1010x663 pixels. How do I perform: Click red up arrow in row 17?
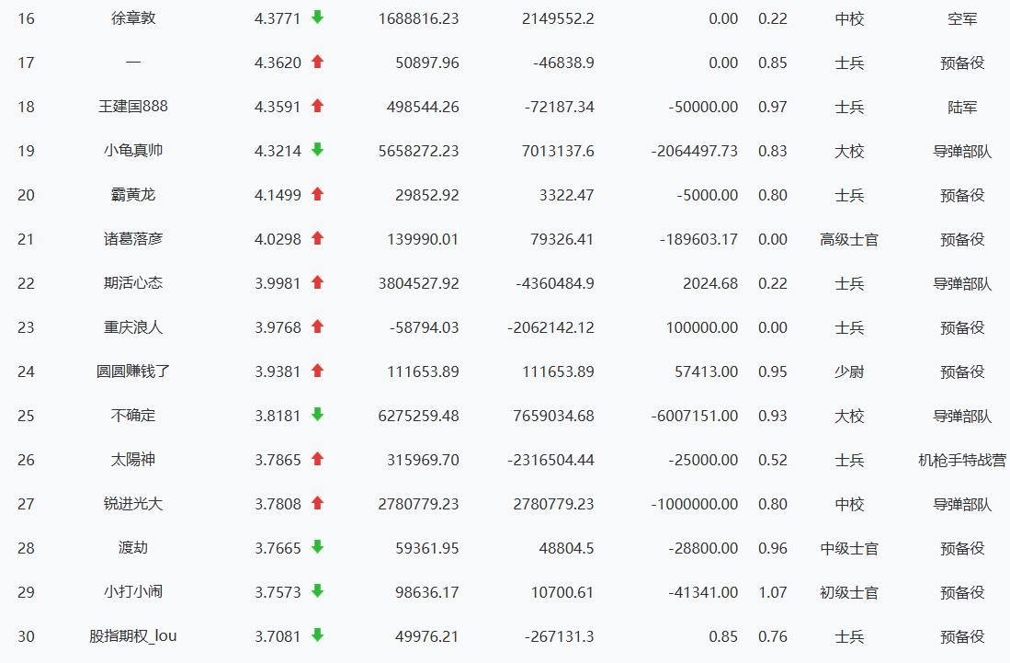click(x=317, y=62)
